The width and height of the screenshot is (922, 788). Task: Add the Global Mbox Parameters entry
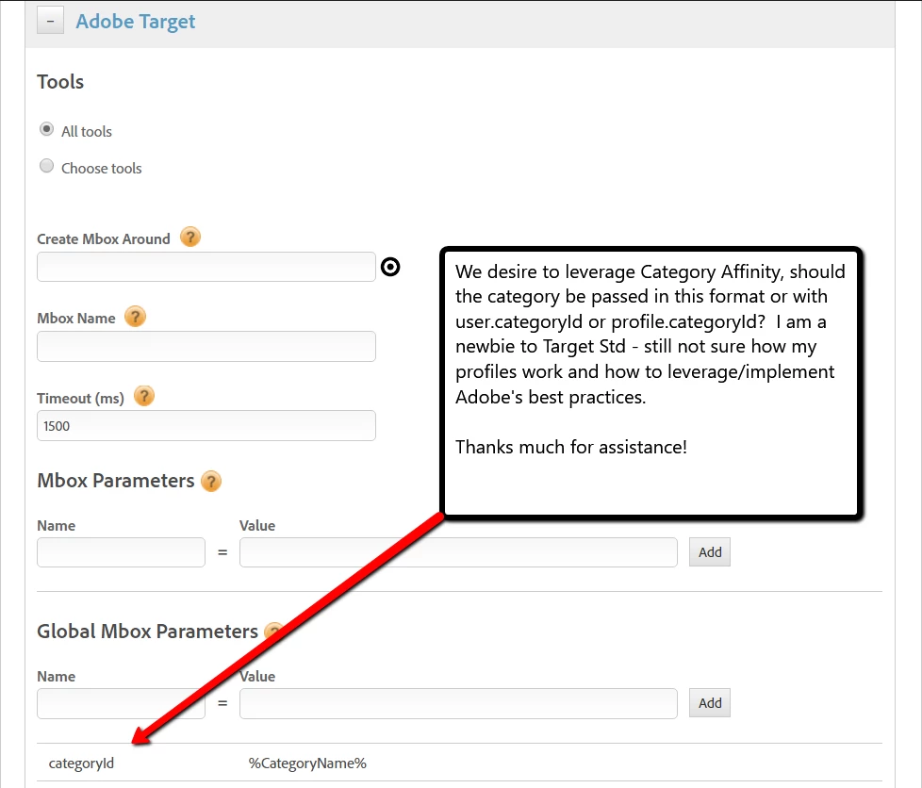[x=710, y=703]
